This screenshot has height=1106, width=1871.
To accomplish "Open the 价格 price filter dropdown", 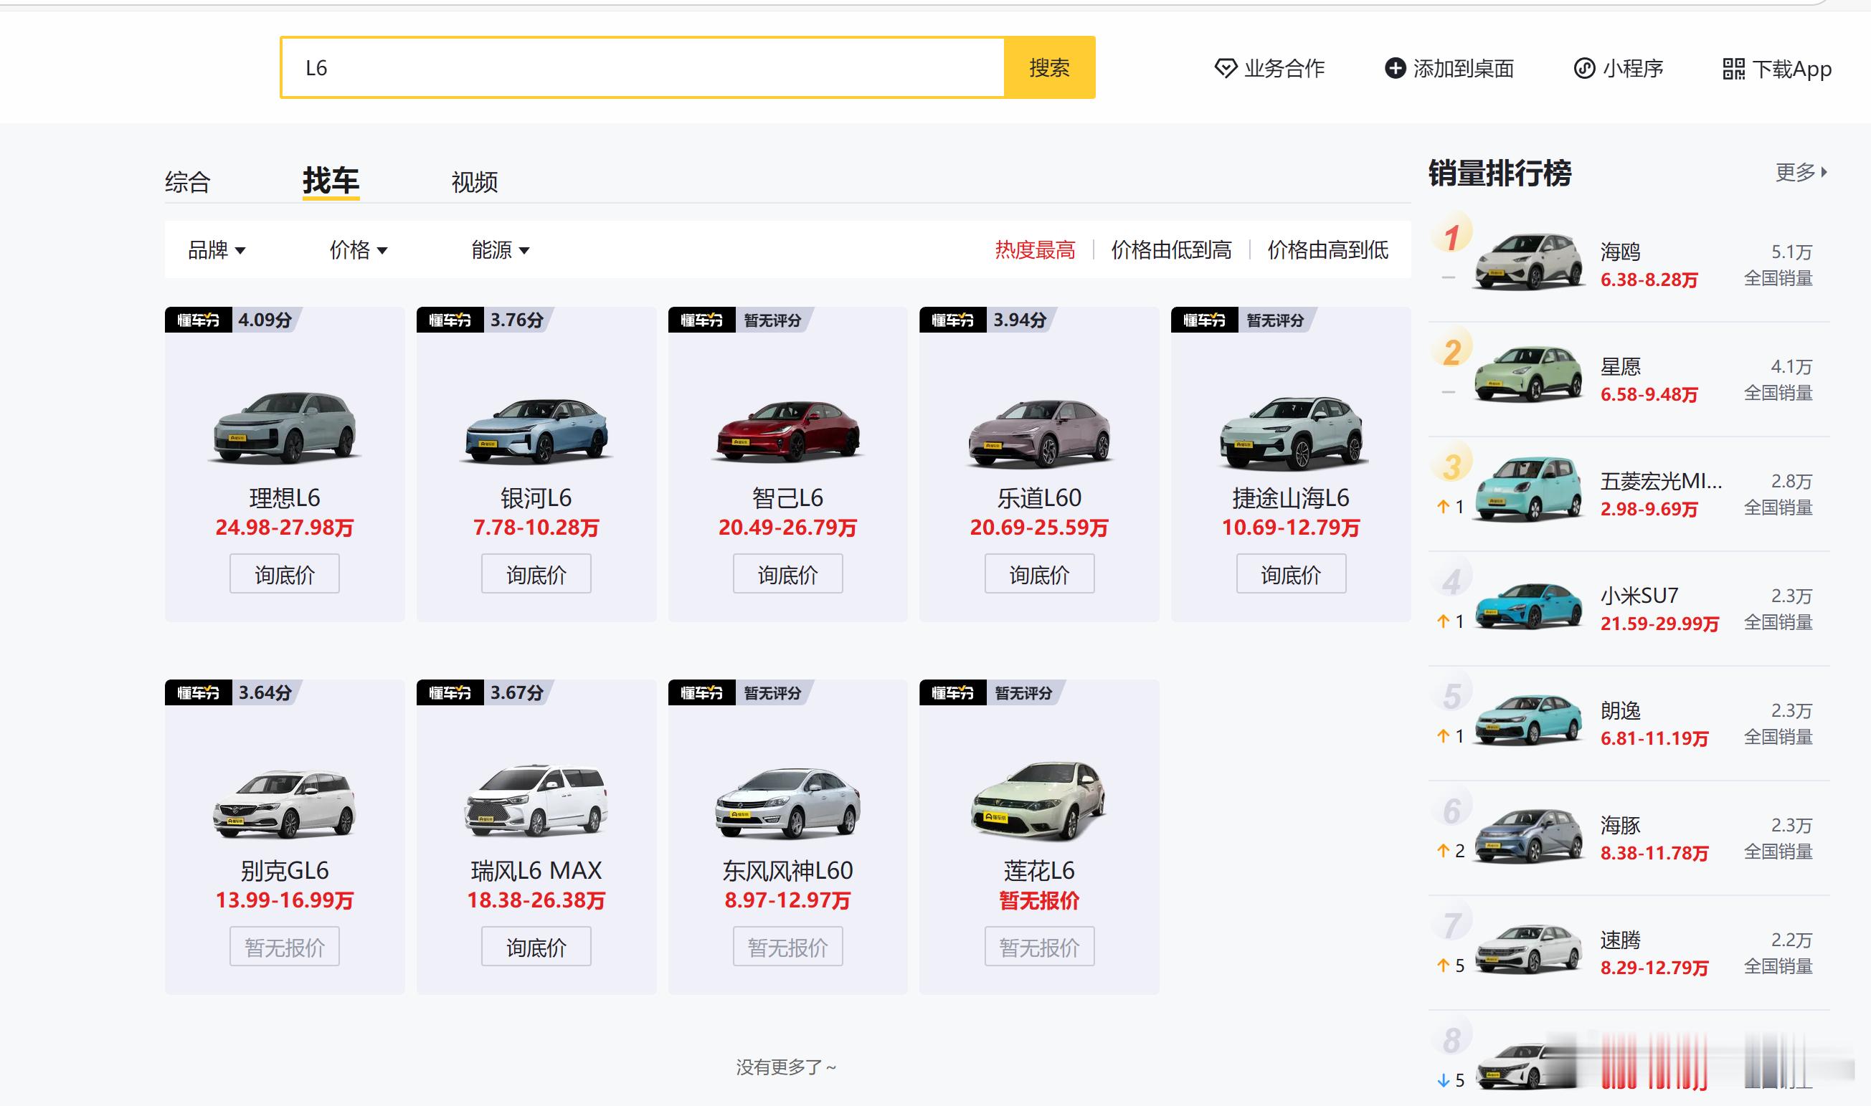I will [358, 249].
